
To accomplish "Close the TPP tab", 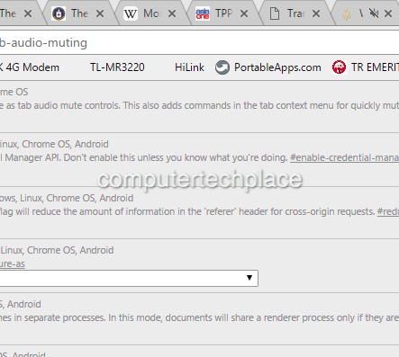I will click(244, 13).
